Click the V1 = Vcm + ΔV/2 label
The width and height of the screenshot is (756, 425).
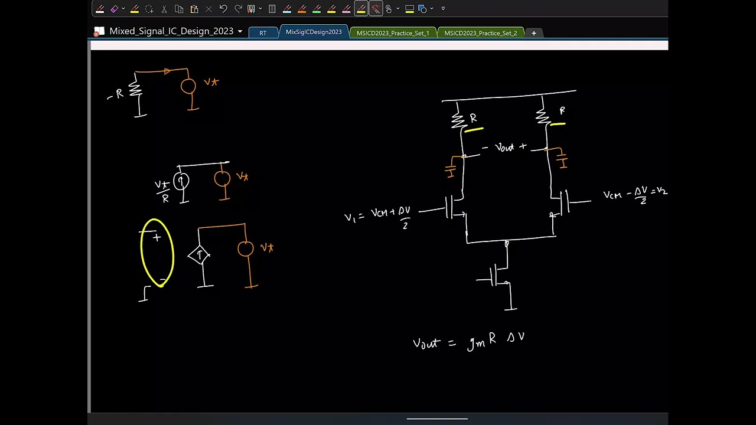pos(377,216)
